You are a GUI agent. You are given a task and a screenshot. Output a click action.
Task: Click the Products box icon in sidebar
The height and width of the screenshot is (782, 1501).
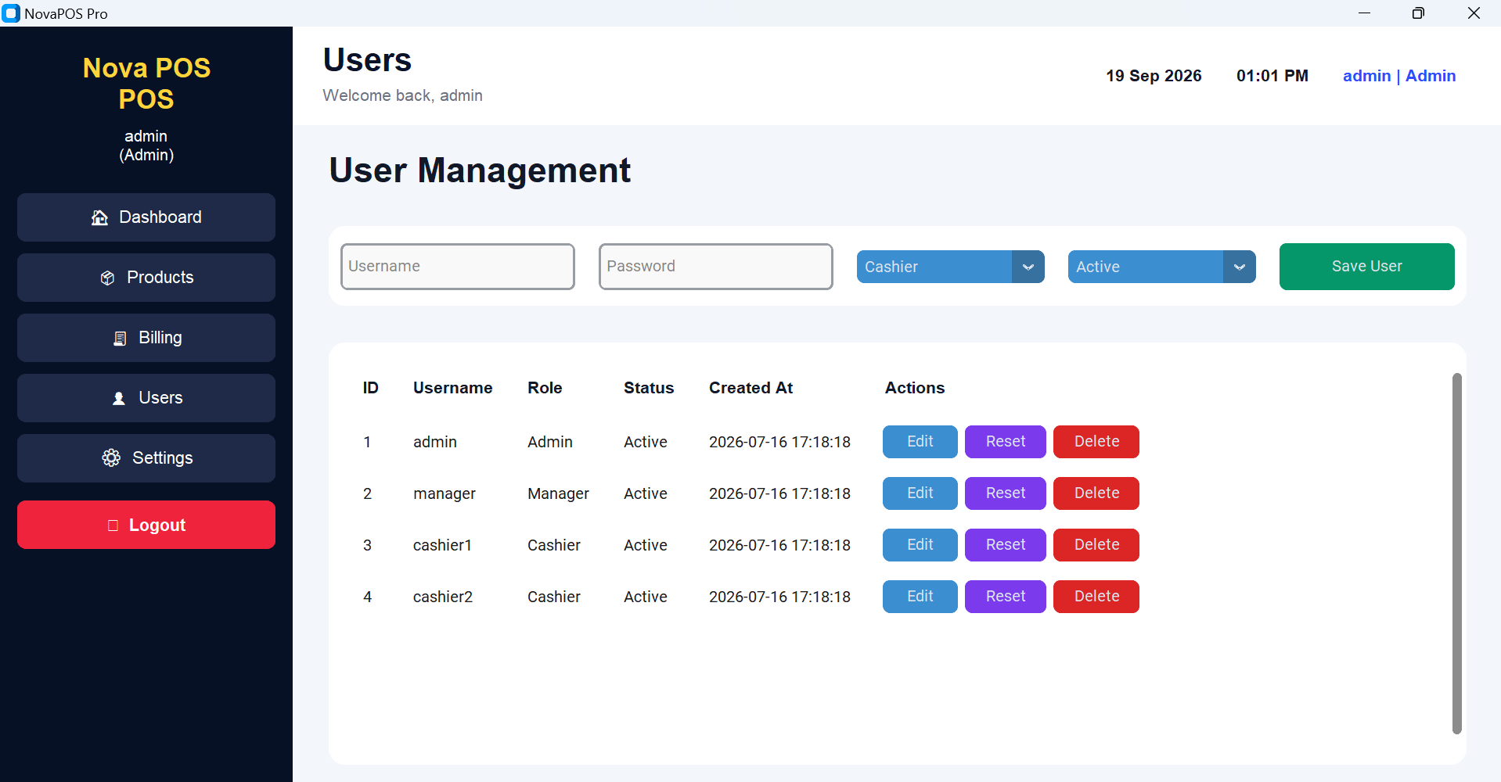(108, 278)
